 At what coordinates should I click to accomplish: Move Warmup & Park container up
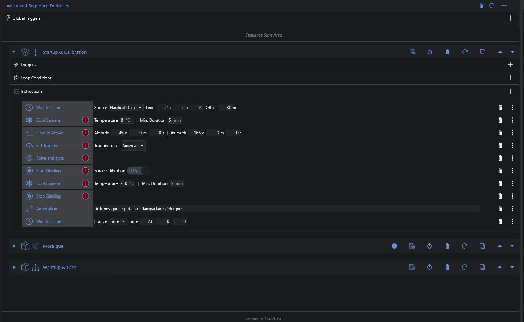pyautogui.click(x=500, y=267)
